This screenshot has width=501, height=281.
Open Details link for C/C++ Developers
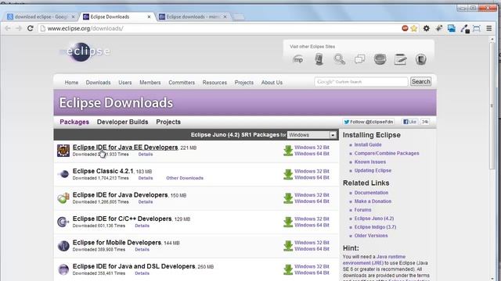coord(142,226)
